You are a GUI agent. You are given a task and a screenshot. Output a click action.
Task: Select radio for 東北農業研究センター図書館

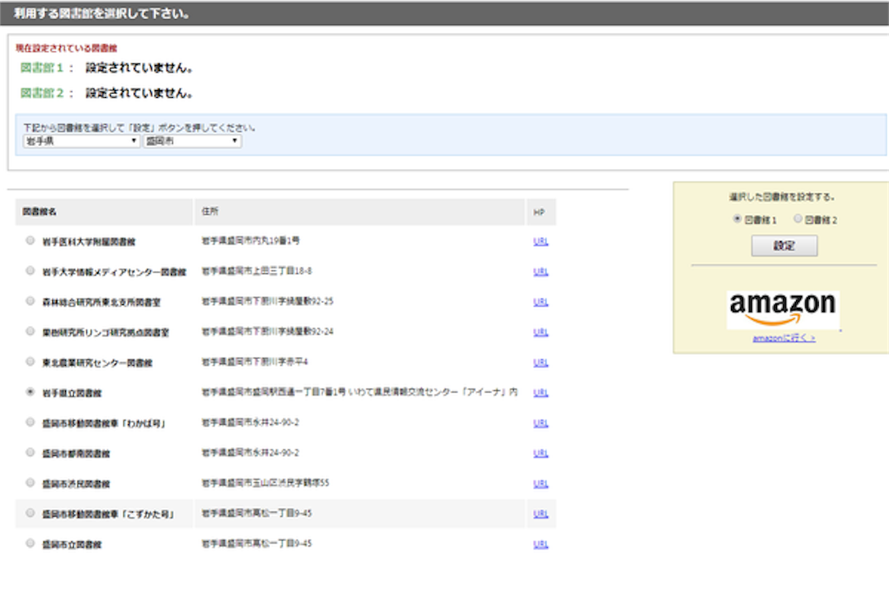click(30, 362)
